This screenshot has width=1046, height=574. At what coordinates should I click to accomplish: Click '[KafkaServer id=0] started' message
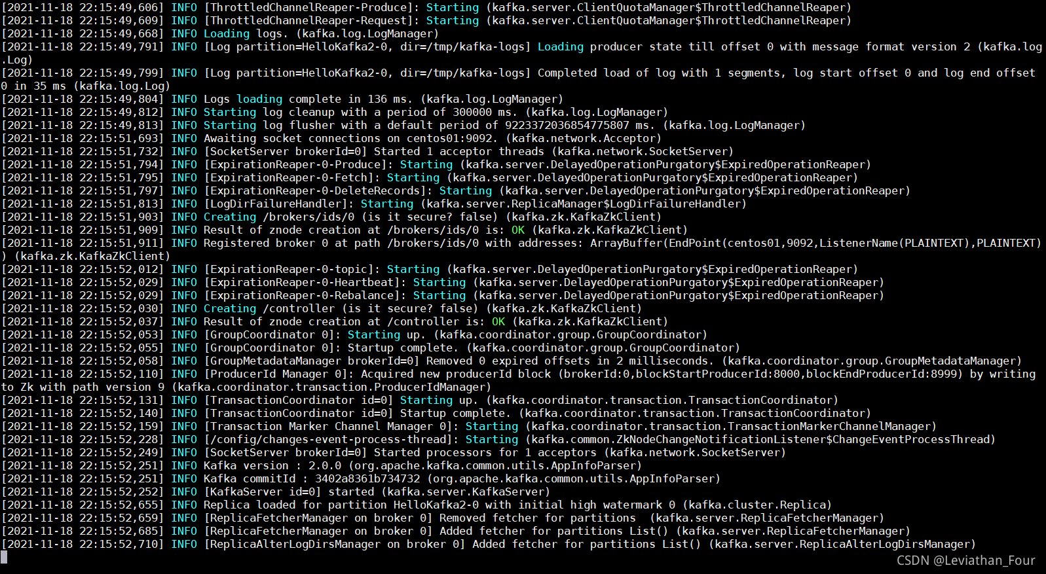(x=289, y=492)
